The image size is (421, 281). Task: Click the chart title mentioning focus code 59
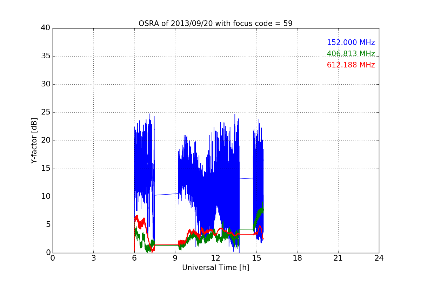tap(215, 24)
